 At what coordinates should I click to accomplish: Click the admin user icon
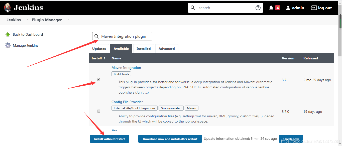coord(288,8)
